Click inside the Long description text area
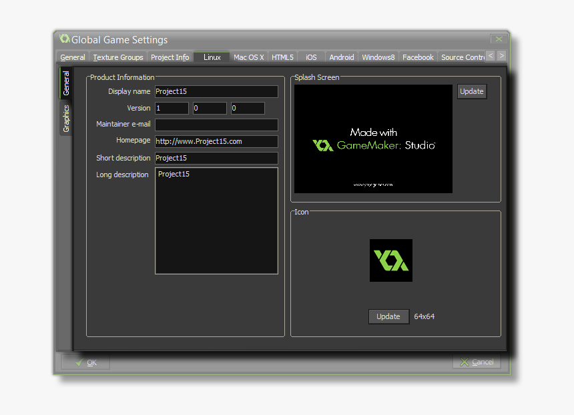The height and width of the screenshot is (415, 574). (x=216, y=220)
